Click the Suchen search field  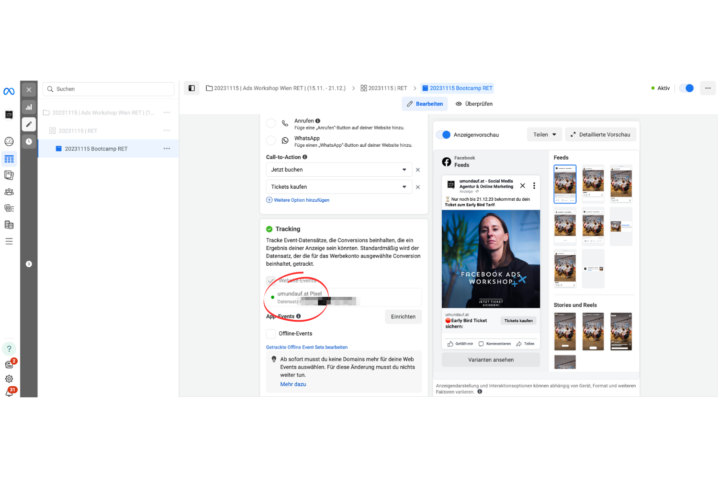108,89
